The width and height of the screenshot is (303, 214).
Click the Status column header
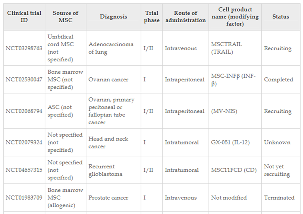coord(281,17)
